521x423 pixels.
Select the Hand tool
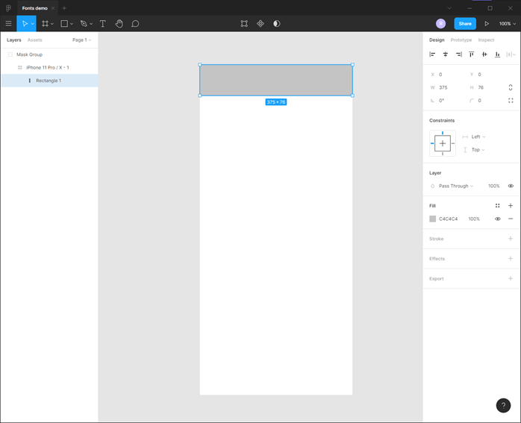click(119, 24)
